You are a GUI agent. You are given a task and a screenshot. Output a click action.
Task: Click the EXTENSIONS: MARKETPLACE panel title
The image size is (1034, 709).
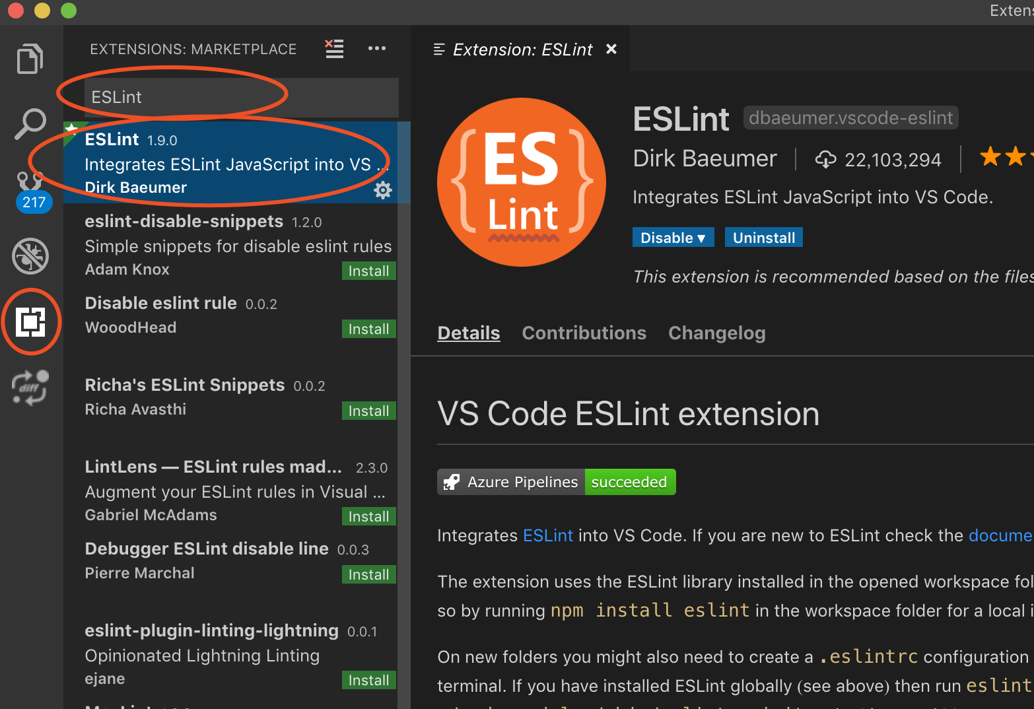coord(193,49)
